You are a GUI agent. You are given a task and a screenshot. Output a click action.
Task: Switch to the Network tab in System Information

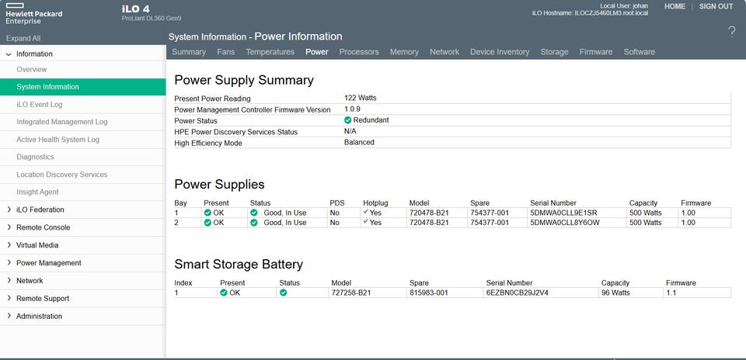click(444, 52)
